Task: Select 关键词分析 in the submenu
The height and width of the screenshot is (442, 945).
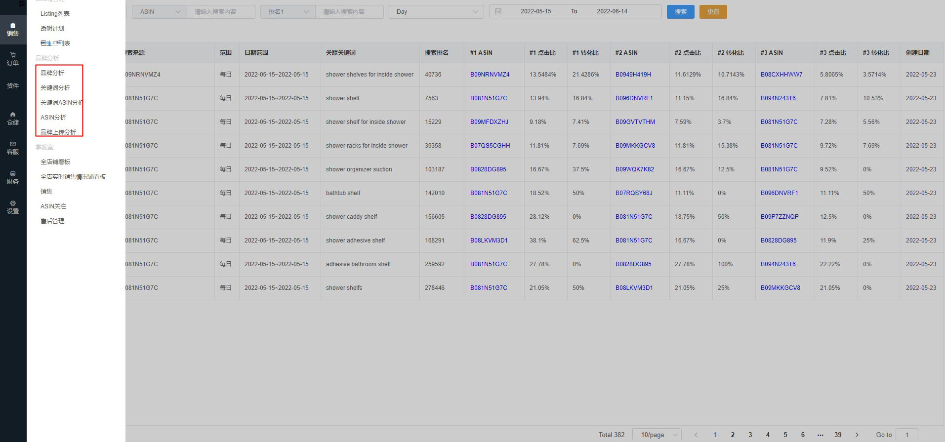Action: click(x=55, y=88)
